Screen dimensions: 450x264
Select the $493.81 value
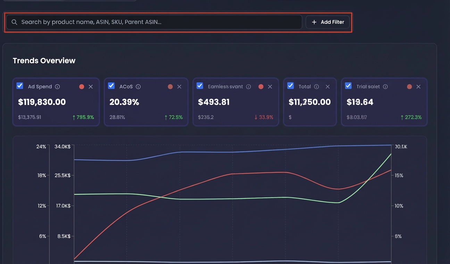coord(214,102)
